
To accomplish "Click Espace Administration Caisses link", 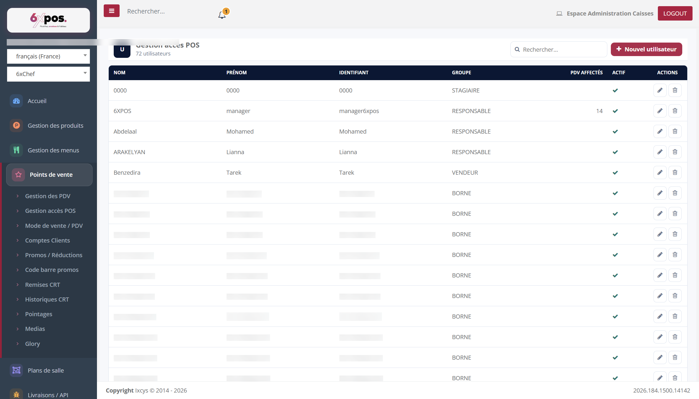I will (610, 14).
